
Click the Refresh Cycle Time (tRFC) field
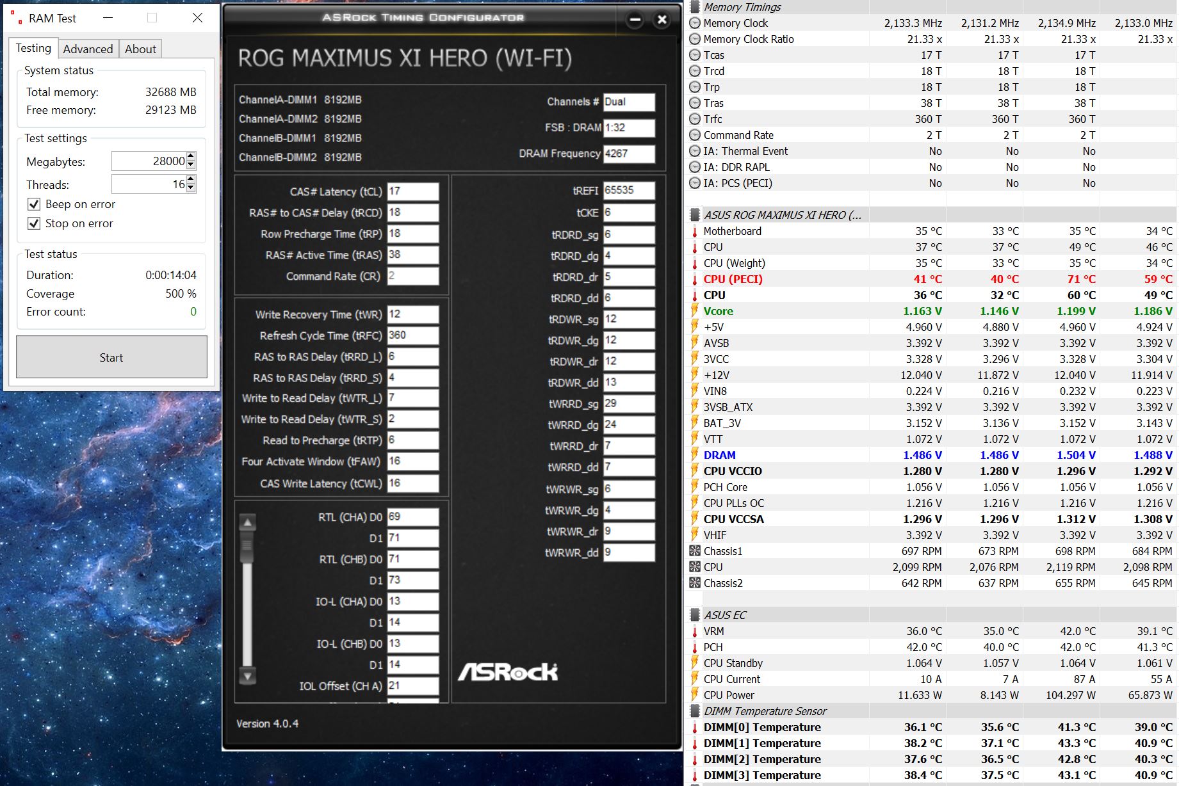pos(413,335)
